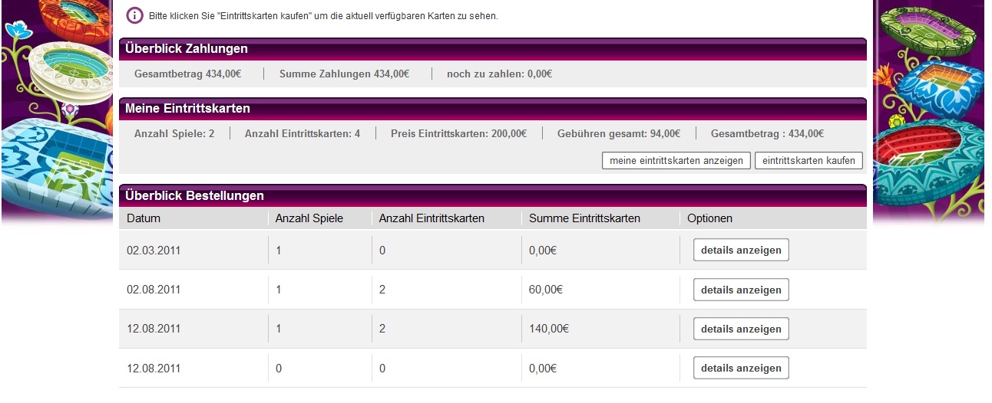
Task: Click the "Überblick Zahlungen" section header
Action: 187,49
